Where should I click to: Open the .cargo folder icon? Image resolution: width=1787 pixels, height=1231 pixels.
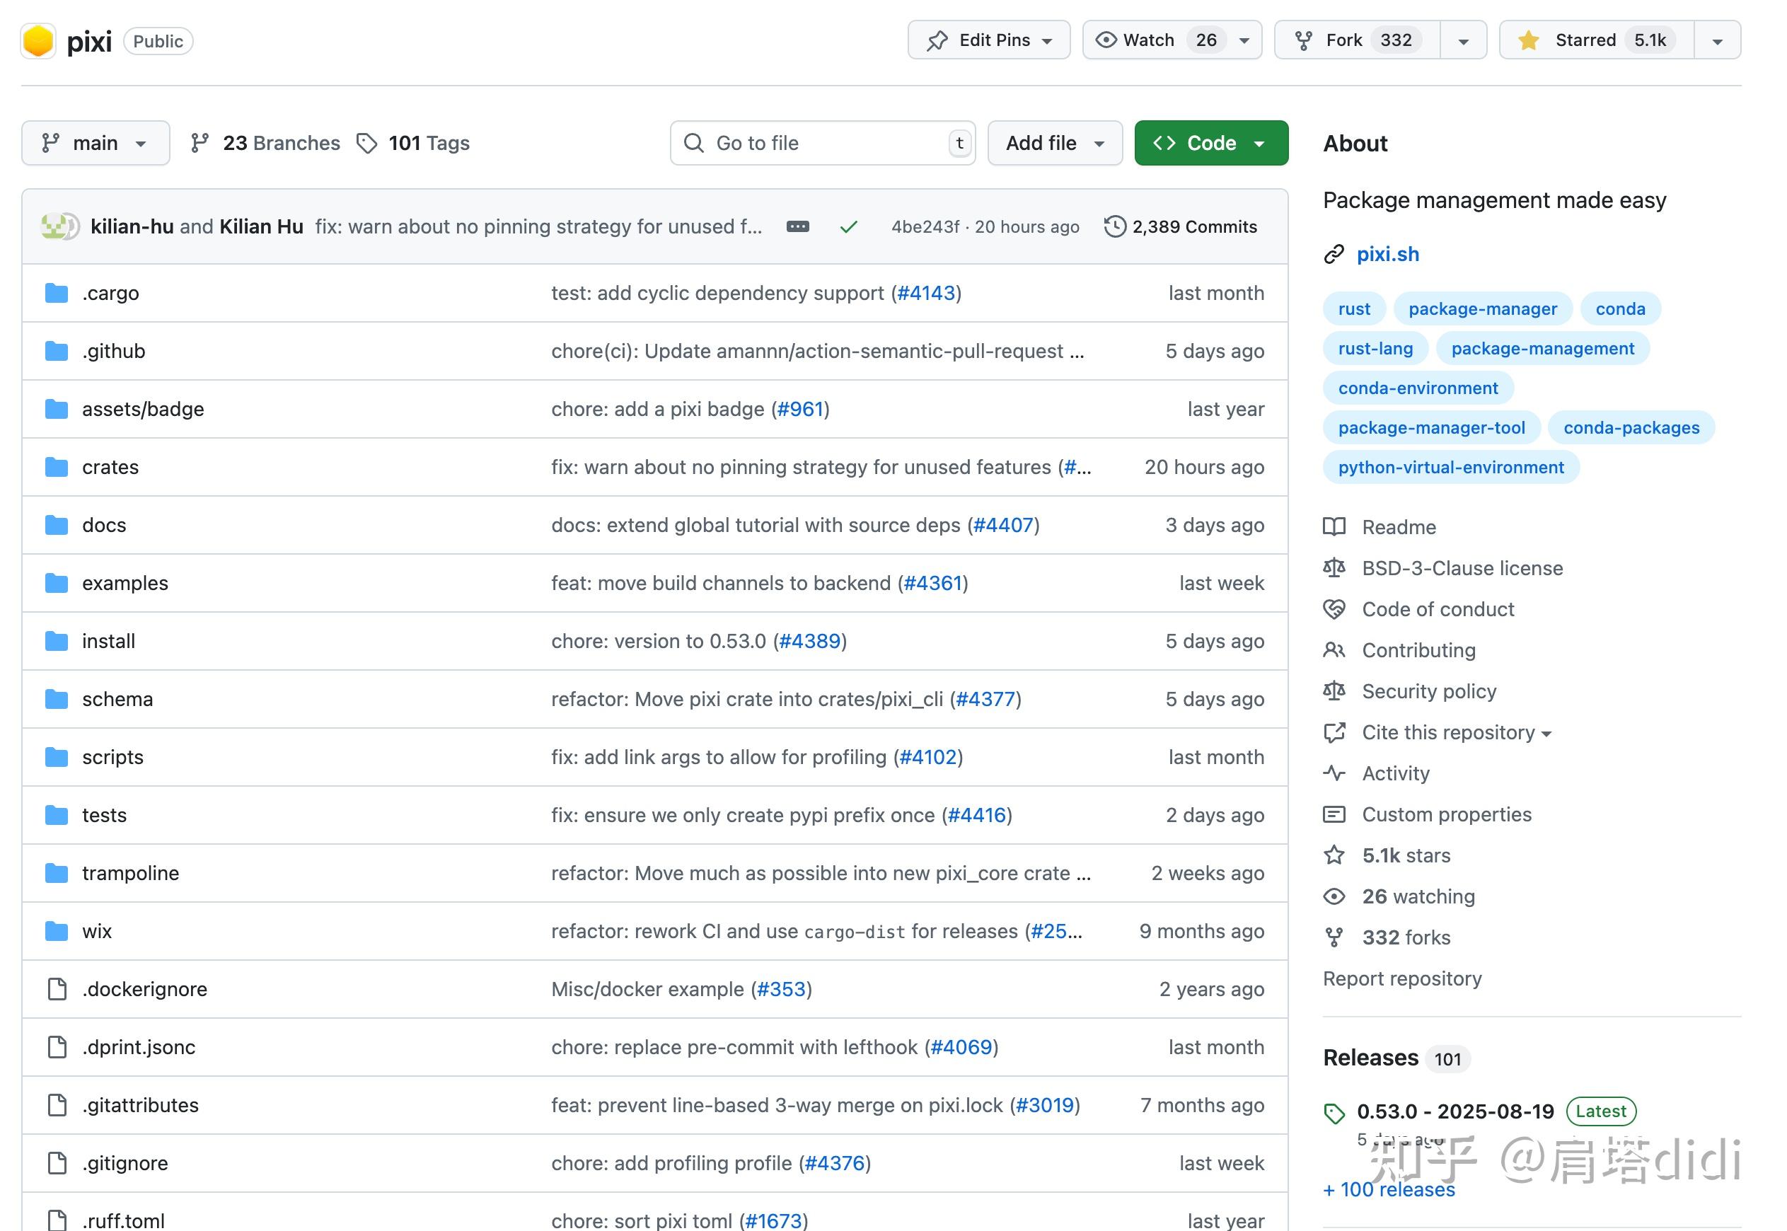57,293
